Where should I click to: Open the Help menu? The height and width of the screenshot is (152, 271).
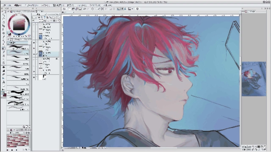pyautogui.click(x=108, y=5)
